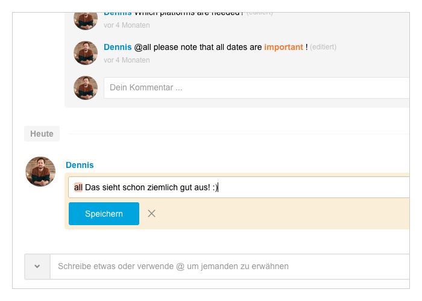Focus the 'Schreibe etwas oder verwende @' field
This screenshot has height=301, width=422.
[230, 266]
